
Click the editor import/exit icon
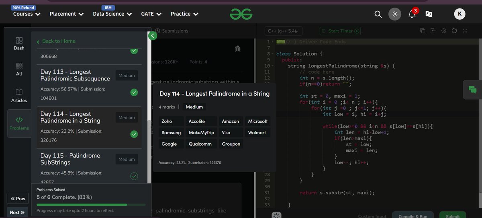[433, 31]
